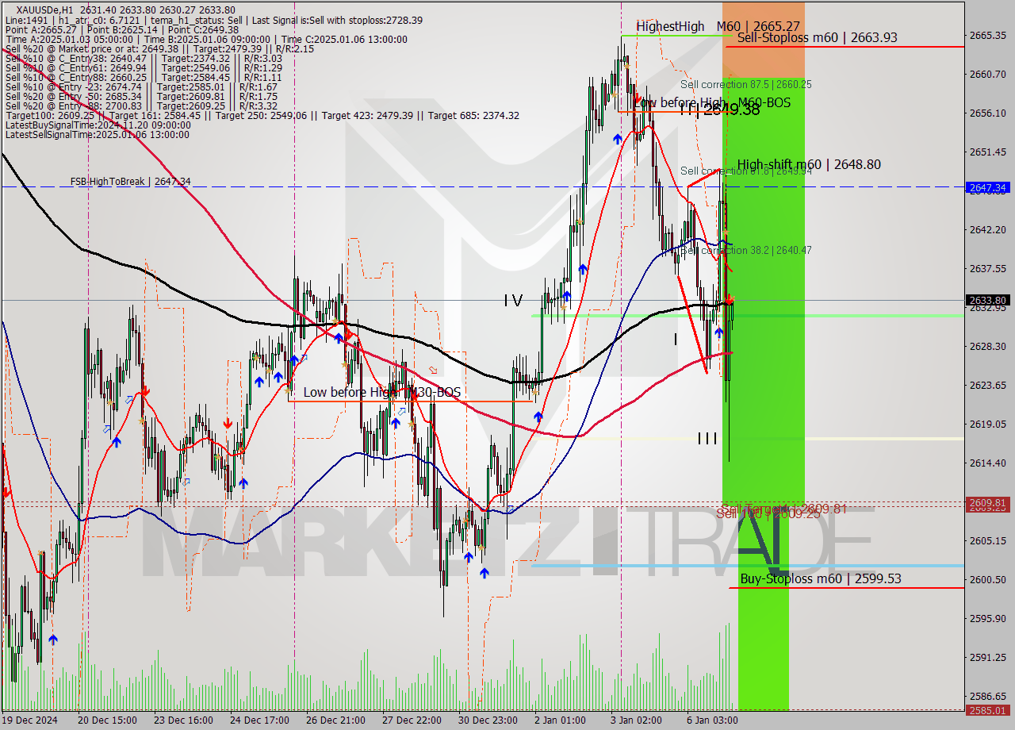Click the red 2585.01 price tag on the axis
This screenshot has height=730, width=1015.
coord(988,710)
